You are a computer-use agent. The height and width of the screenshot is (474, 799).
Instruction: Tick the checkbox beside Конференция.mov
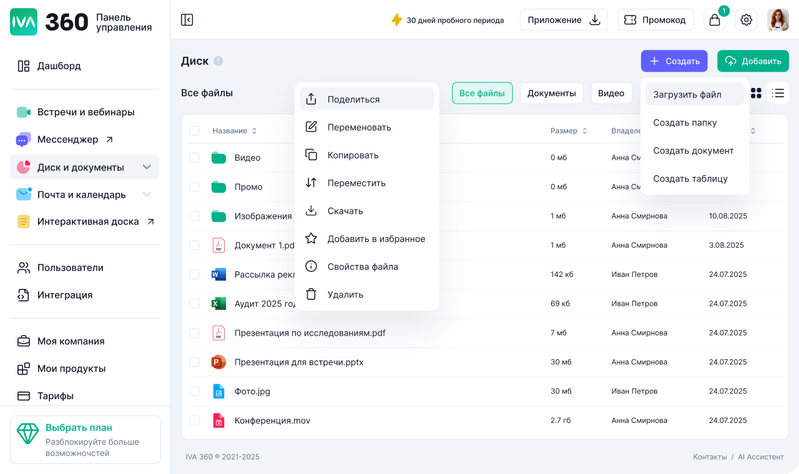(x=194, y=420)
